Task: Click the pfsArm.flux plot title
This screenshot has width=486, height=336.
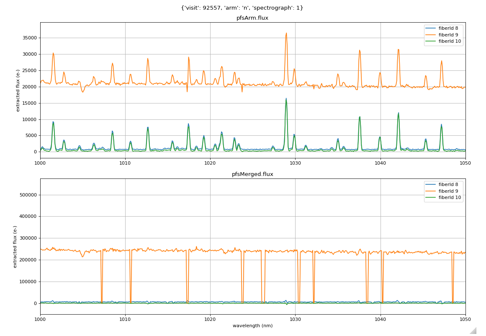Action: (x=252, y=18)
